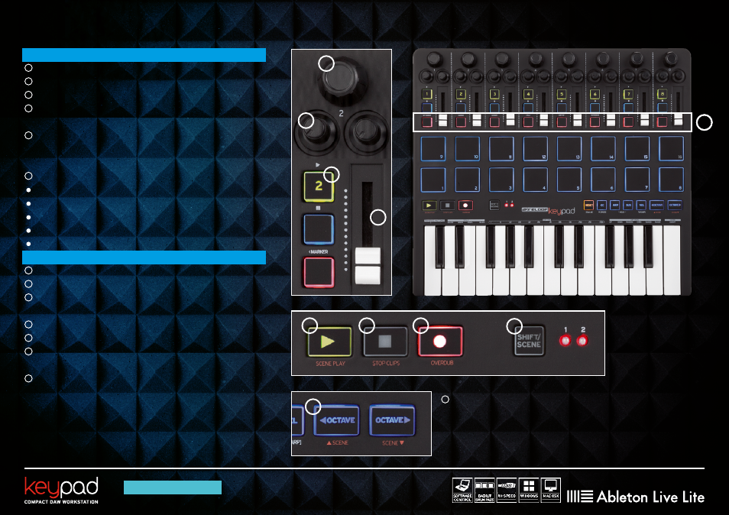
Task: Toggle yellow channel button 4 on the controller
Action: [x=528, y=94]
